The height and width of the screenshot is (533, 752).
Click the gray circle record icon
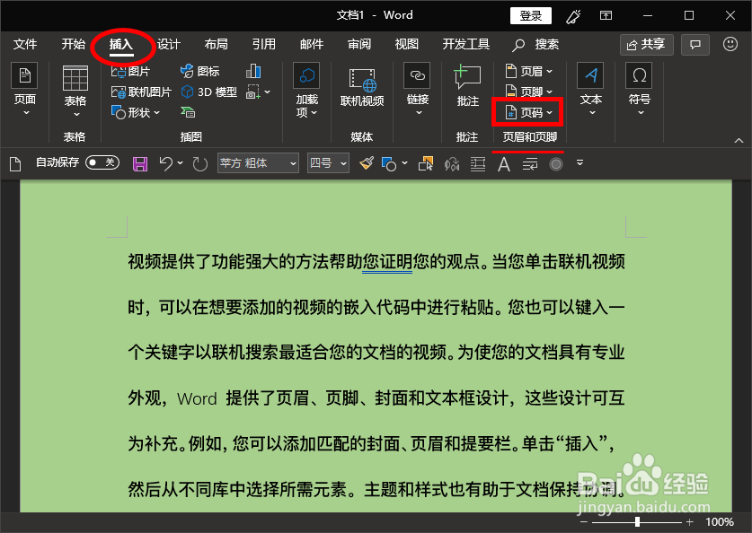point(556,164)
